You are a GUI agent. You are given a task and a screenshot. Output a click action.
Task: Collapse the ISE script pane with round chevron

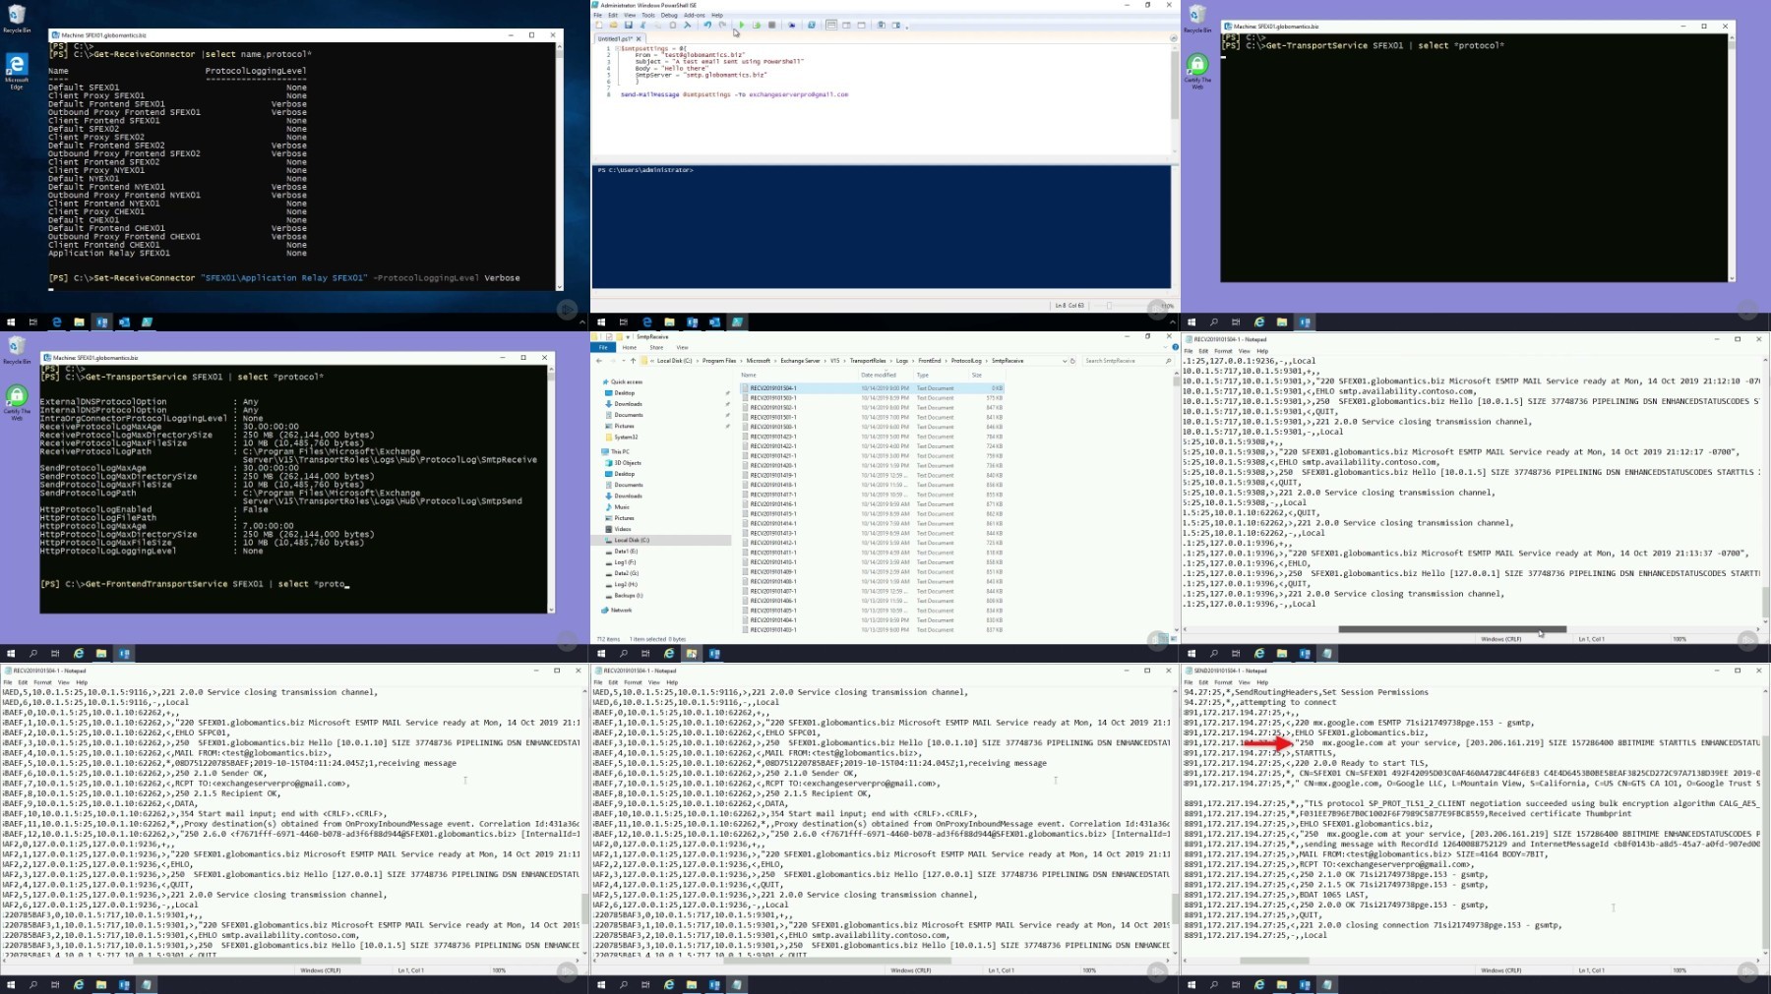[1173, 38]
